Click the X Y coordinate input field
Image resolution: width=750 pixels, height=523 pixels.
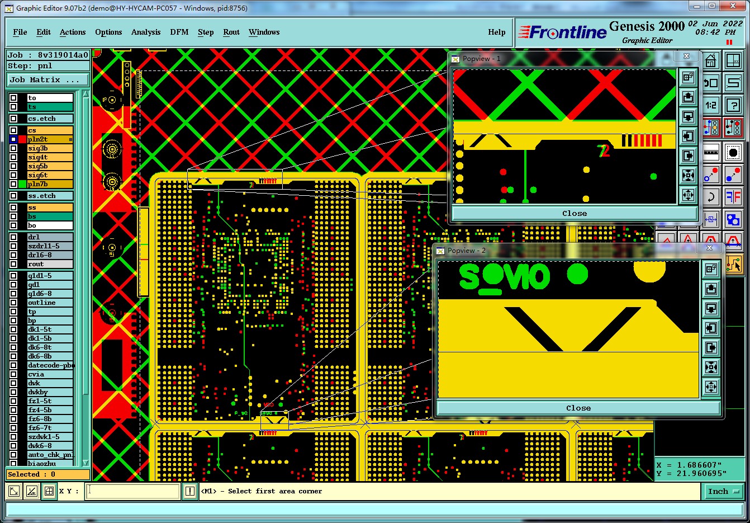point(133,491)
